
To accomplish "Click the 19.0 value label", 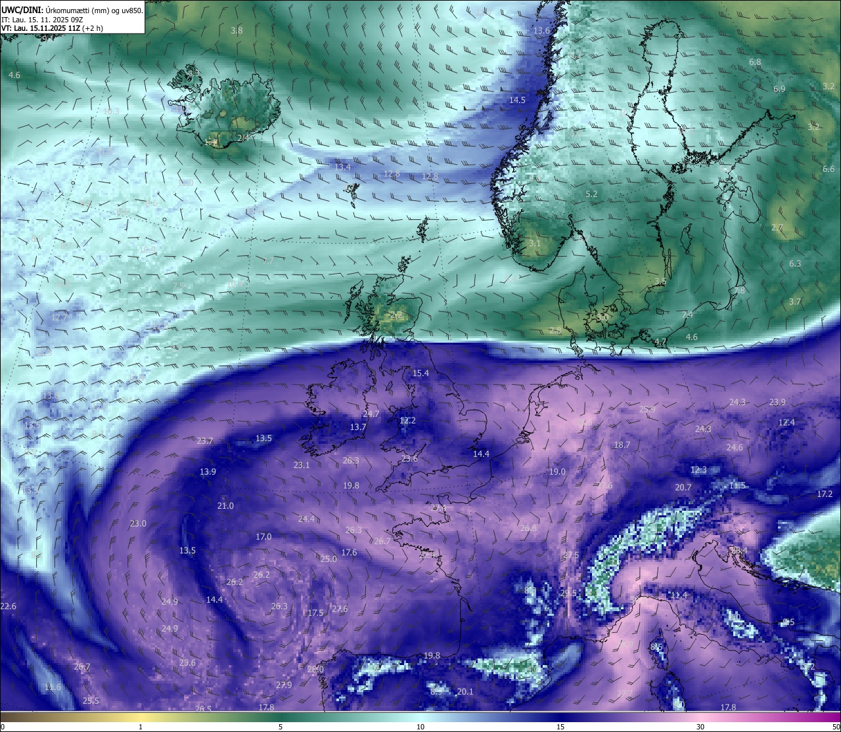I will 557,471.
